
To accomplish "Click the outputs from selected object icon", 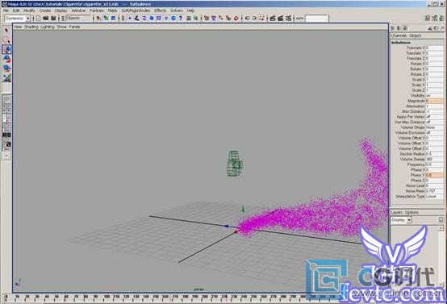I will pyautogui.click(x=255, y=19).
